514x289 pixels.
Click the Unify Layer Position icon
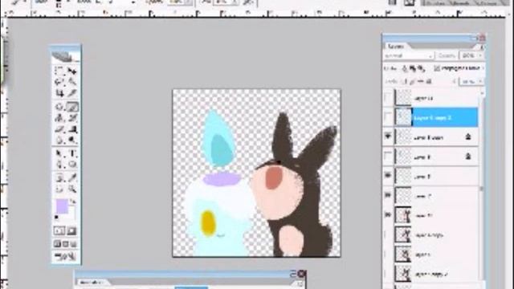point(405,68)
